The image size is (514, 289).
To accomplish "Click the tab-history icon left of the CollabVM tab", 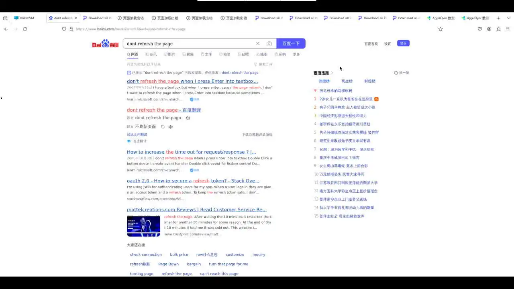I will 5,18.
